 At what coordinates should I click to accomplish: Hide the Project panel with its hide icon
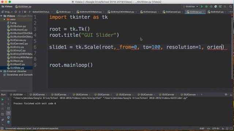[30, 12]
